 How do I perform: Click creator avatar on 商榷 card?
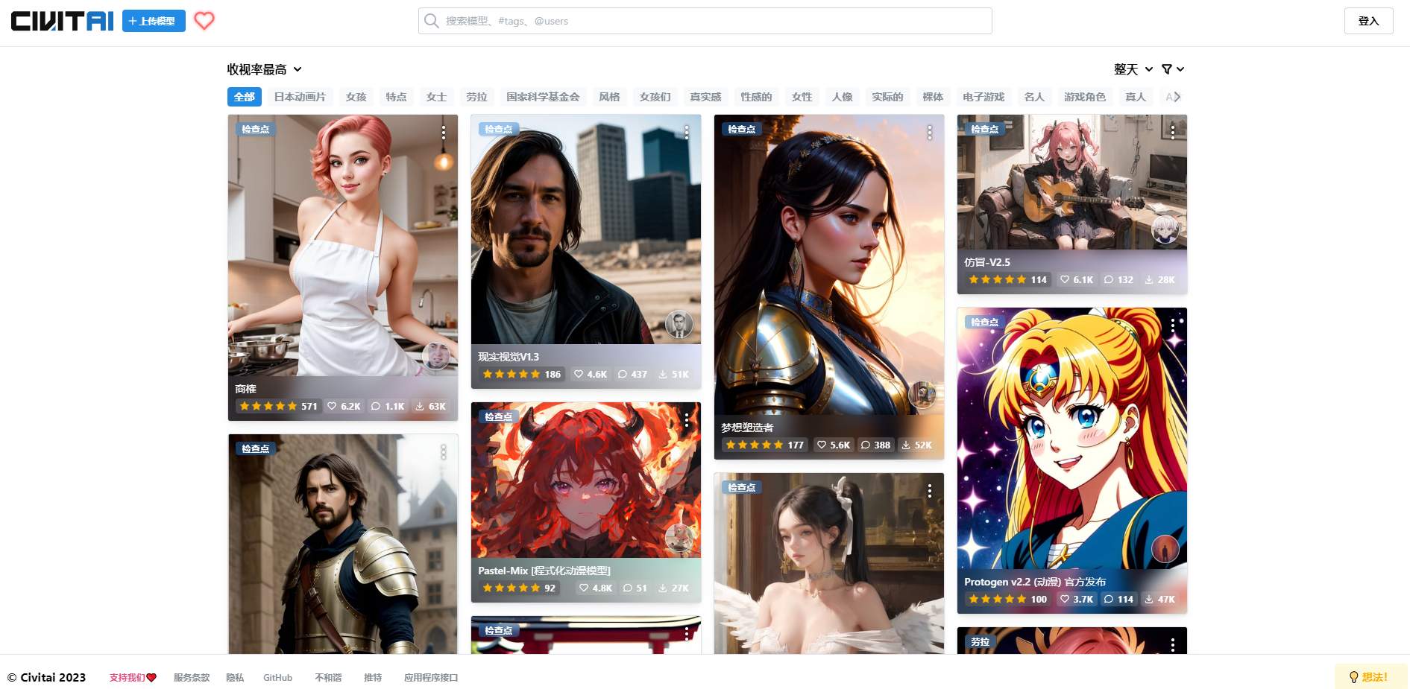pos(435,355)
